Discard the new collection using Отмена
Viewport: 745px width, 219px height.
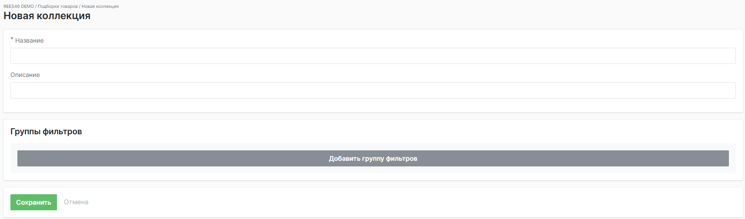[76, 202]
